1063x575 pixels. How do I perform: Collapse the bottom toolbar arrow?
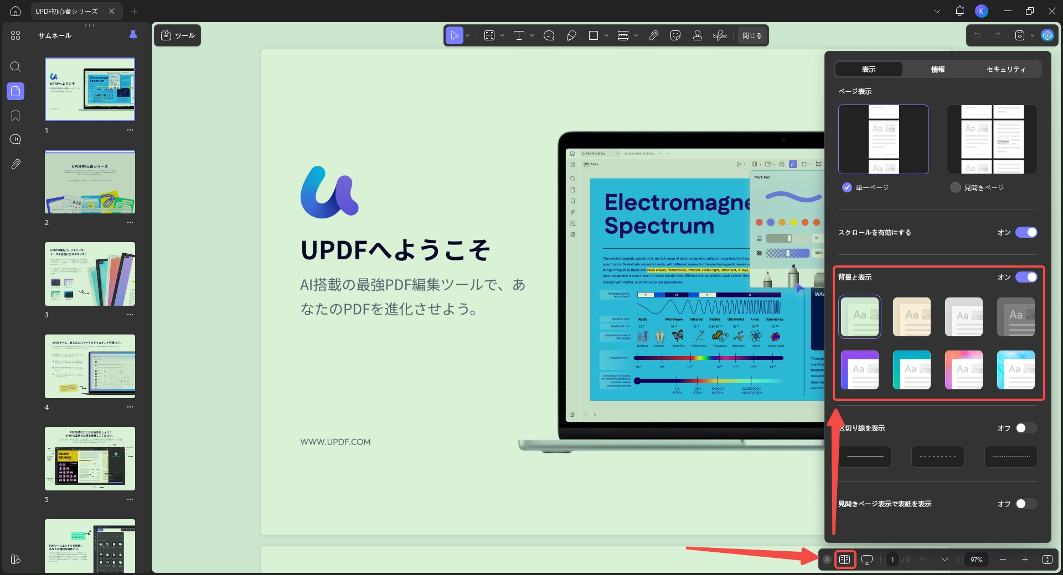point(827,560)
